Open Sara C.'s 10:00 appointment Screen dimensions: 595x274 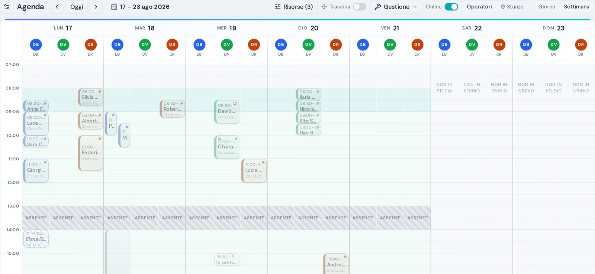click(x=36, y=141)
